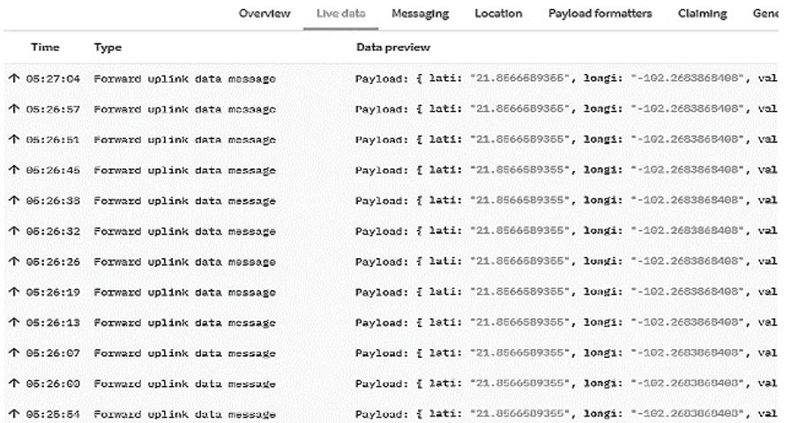
Task: Click the uplink arrow icon at 05:26:19
Action: tap(14, 292)
